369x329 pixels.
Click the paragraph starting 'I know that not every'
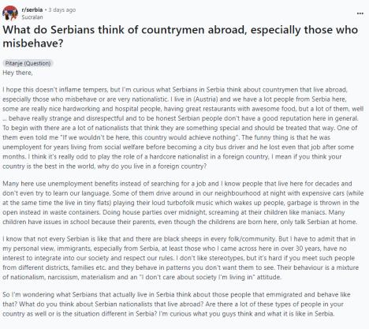coord(181,258)
